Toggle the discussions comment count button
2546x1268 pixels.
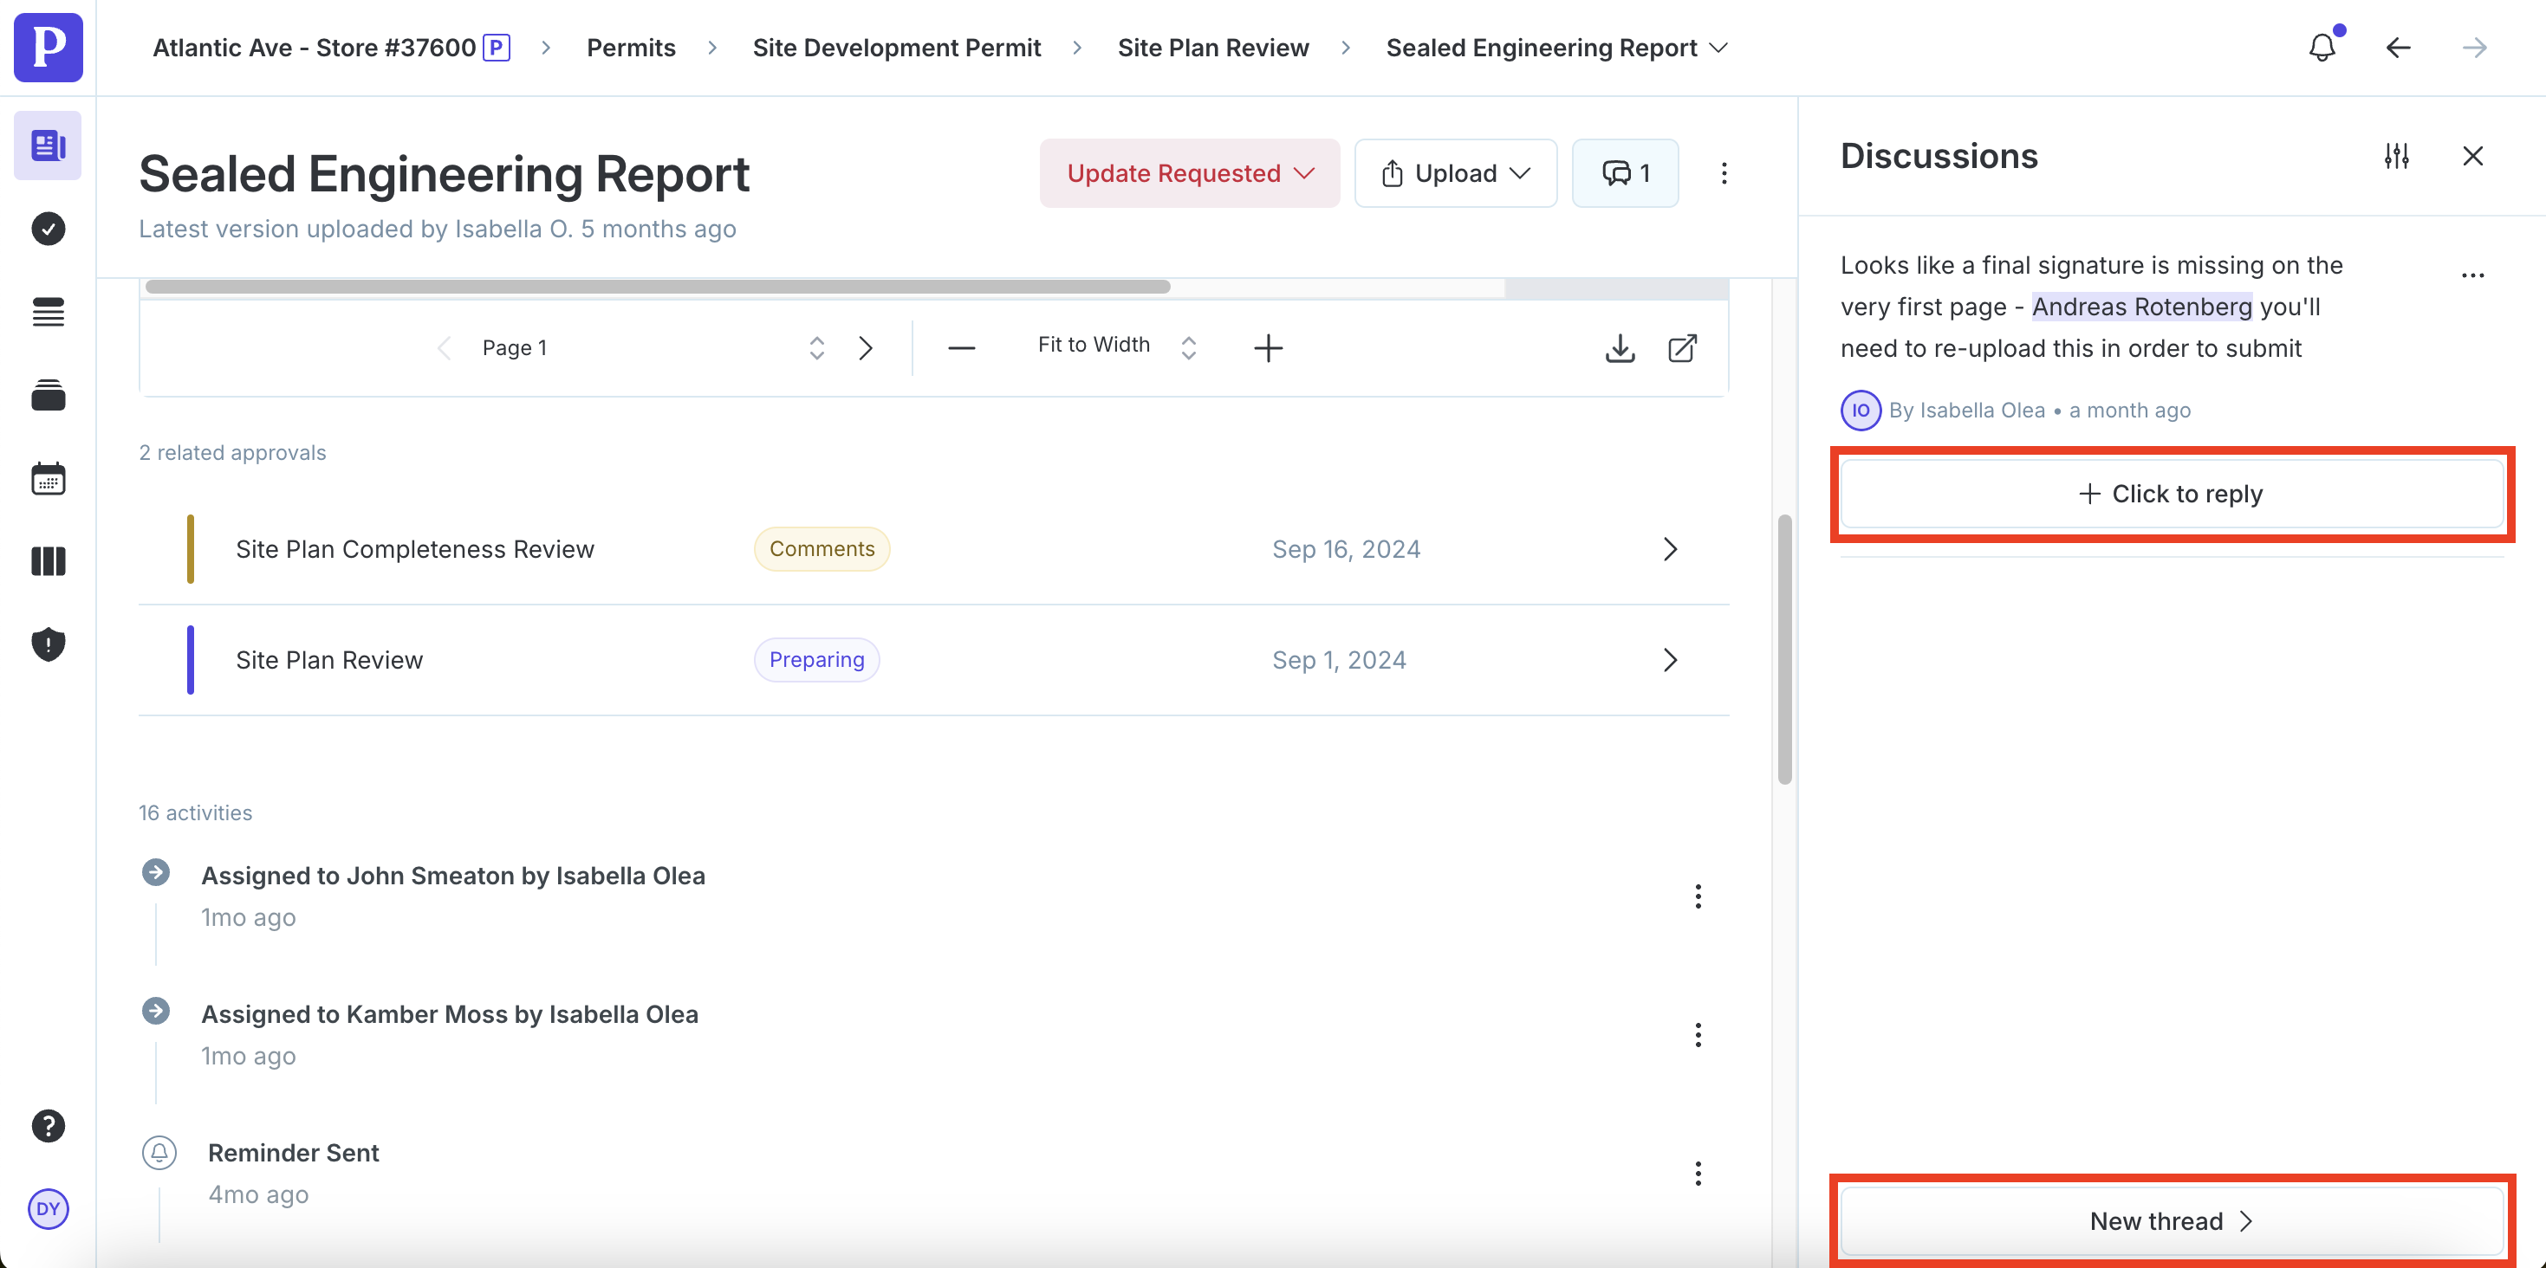(x=1625, y=173)
